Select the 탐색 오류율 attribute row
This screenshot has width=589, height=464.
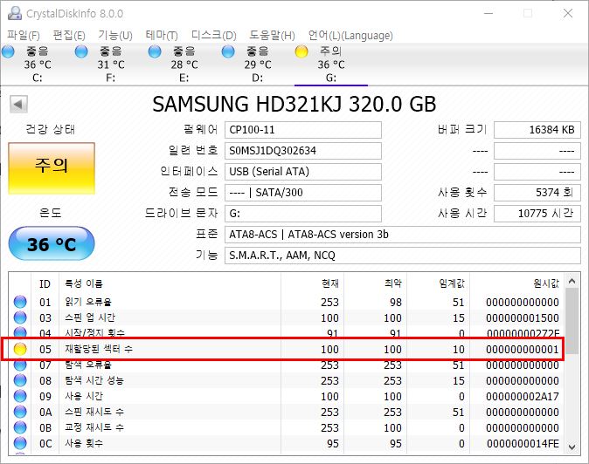tap(287, 365)
